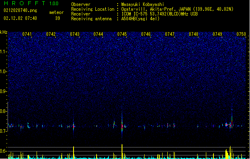
Task: Click the ICOM IC-575 53.7492 receiver text
Action: coord(160,14)
